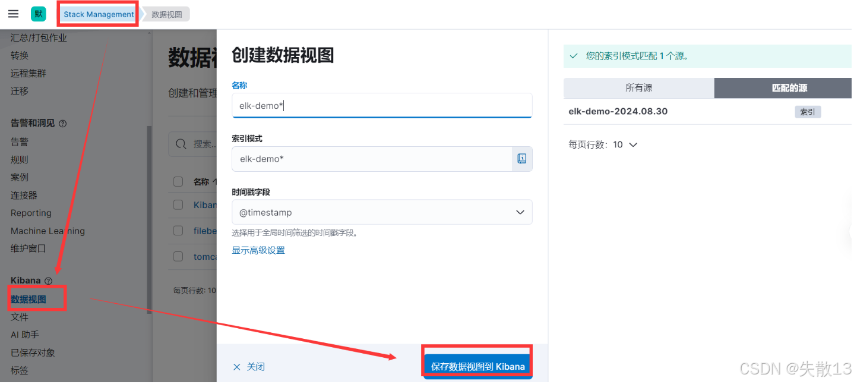This screenshot has width=854, height=384.
Task: Tick the checkbox for the tomca row
Action: 178,257
